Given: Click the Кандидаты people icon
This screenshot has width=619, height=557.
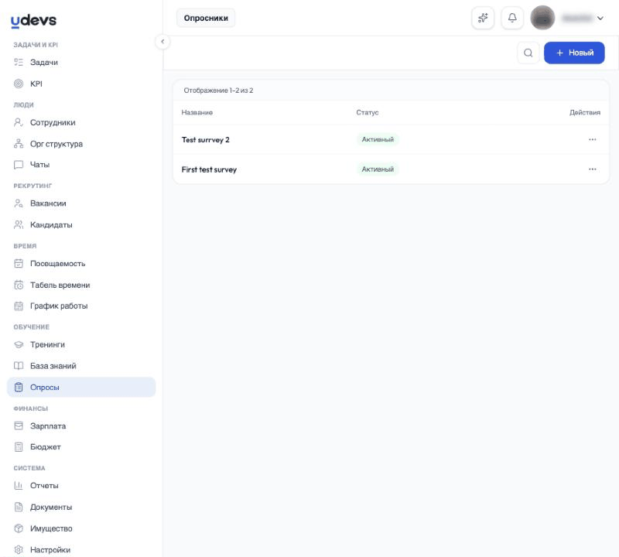Looking at the screenshot, I should click(x=19, y=224).
